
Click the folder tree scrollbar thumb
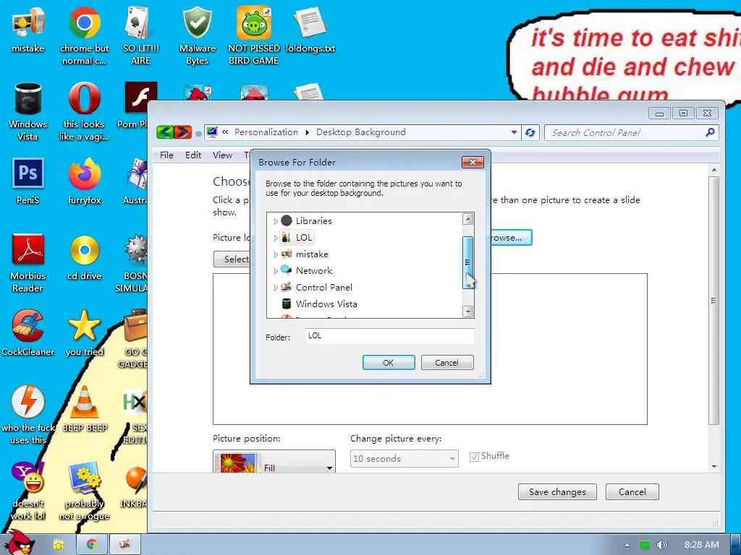coord(468,262)
